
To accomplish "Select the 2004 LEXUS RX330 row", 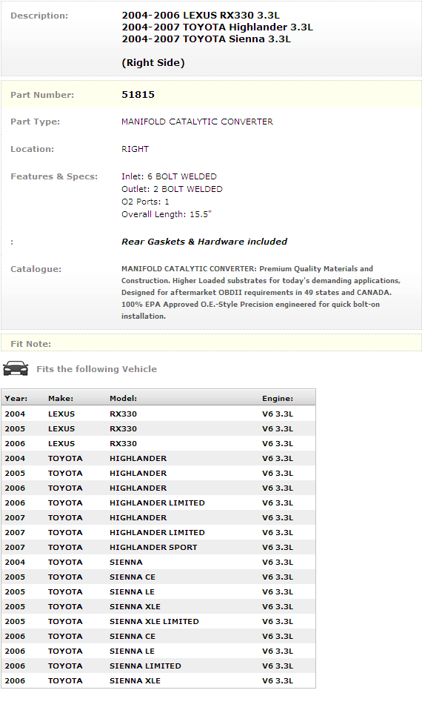I will [x=158, y=414].
